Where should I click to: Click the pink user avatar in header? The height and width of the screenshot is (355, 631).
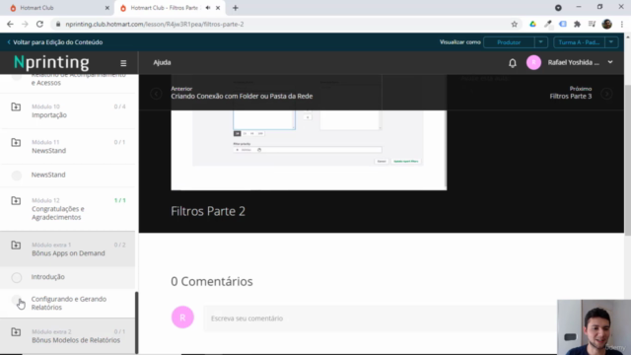point(533,62)
